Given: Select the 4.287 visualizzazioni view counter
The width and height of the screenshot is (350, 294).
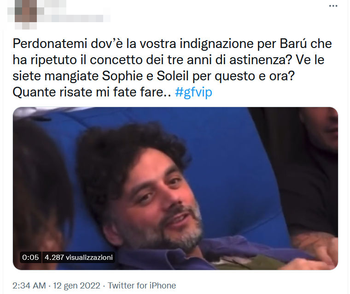Looking at the screenshot, I should 79,257.
